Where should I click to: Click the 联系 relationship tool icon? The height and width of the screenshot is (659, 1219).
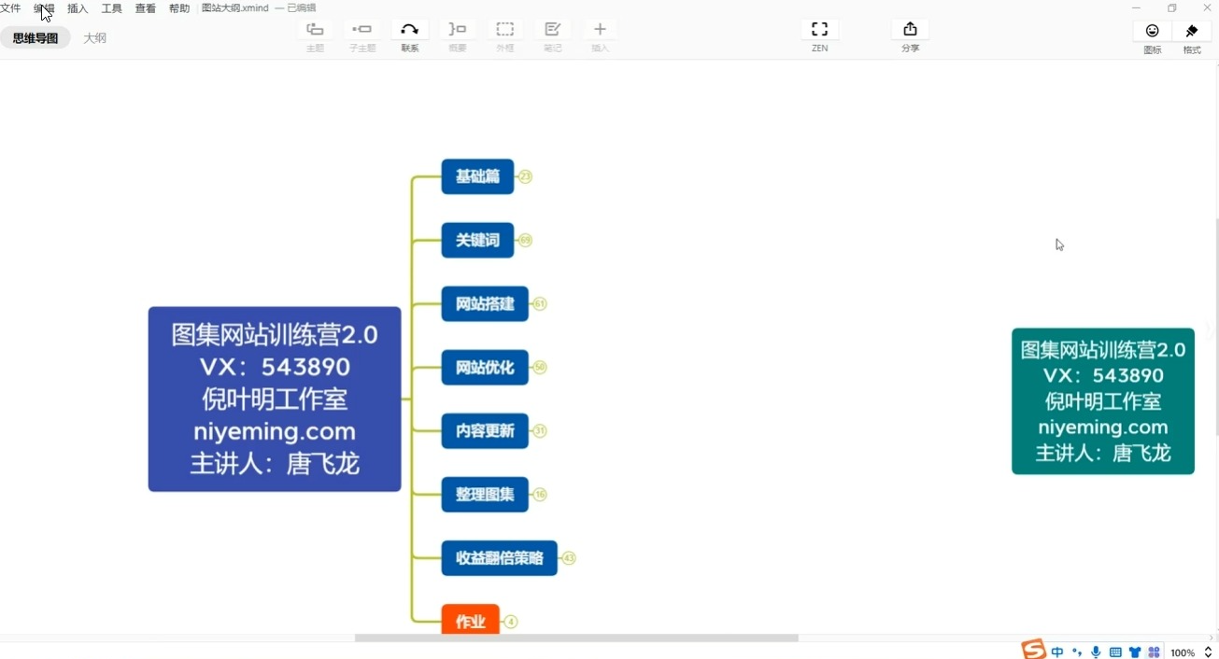pos(409,30)
